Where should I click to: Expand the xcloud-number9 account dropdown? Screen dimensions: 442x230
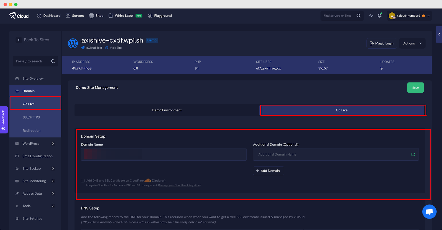tap(428, 16)
